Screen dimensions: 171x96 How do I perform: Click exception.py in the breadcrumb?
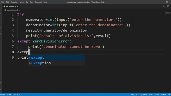(x=12, y=10)
